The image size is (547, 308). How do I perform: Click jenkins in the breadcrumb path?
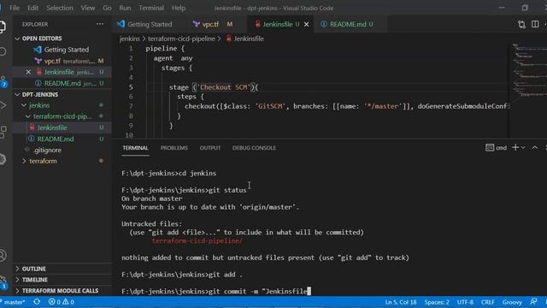pos(129,38)
